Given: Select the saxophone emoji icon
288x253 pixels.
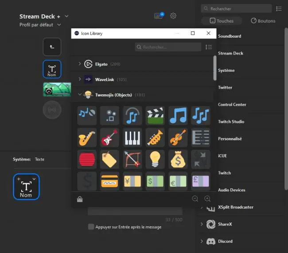Looking at the screenshot, I should (x=87, y=138).
